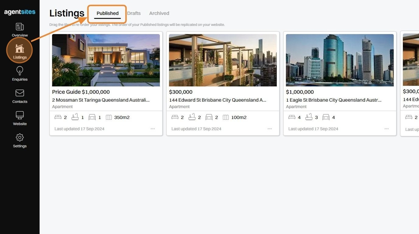The height and width of the screenshot is (234, 419).
Task: Go to Contacts envelope icon
Action: click(x=19, y=93)
